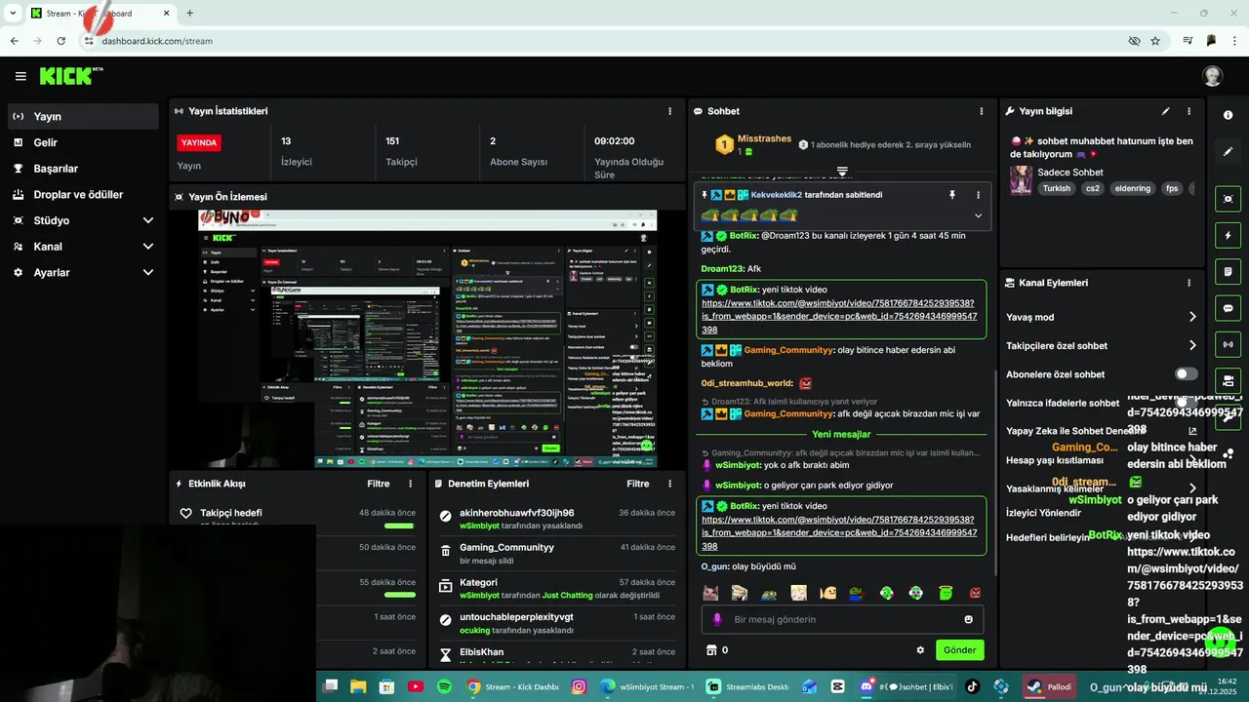
Task: Open Spotify from the taskbar
Action: tap(444, 686)
